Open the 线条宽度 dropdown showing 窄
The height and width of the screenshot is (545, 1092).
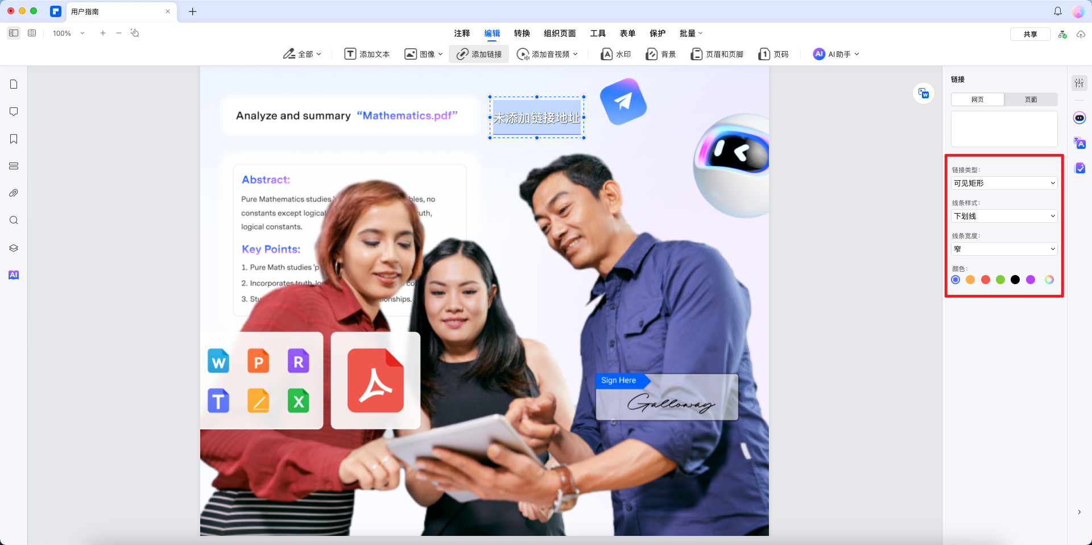coord(1004,249)
